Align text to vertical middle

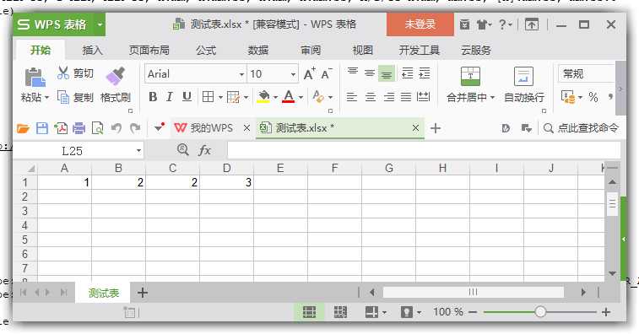click(369, 73)
